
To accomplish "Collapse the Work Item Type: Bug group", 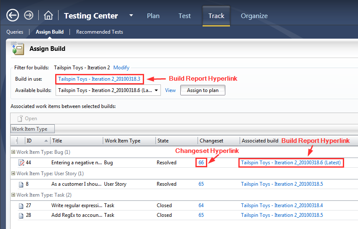I will click(13, 152).
